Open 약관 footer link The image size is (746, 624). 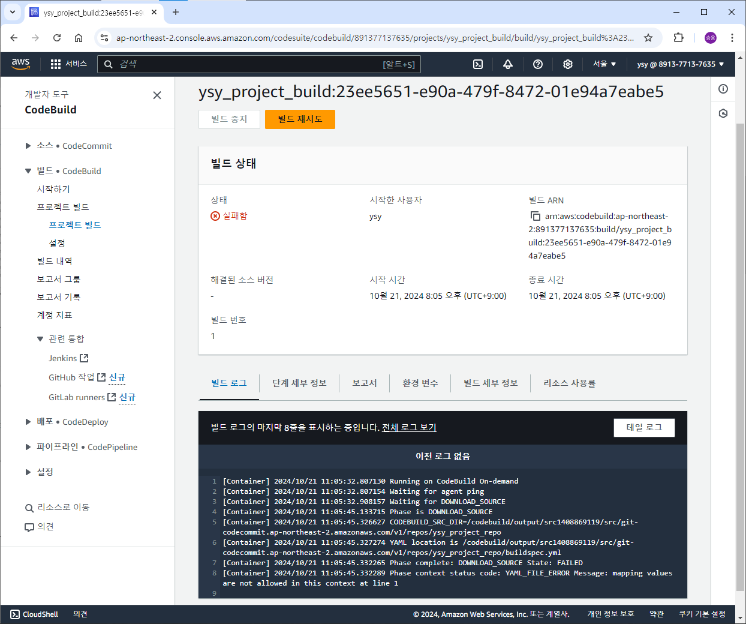(x=657, y=614)
